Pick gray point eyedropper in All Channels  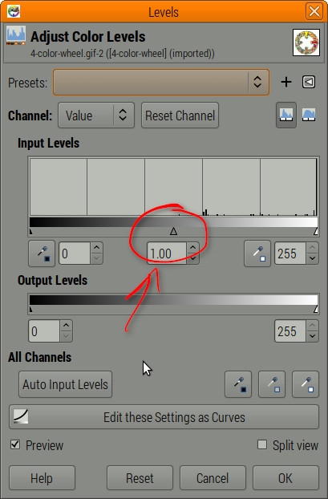pyautogui.click(x=272, y=384)
